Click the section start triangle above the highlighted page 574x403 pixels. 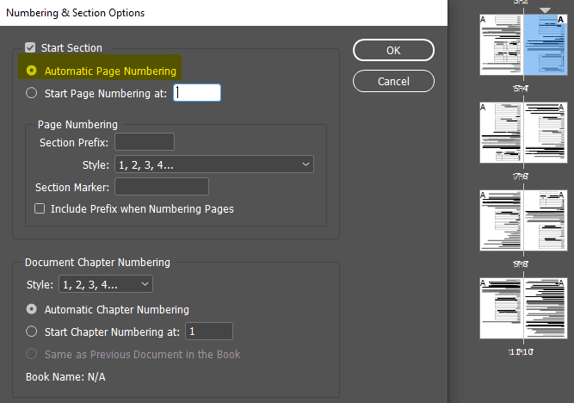545,10
